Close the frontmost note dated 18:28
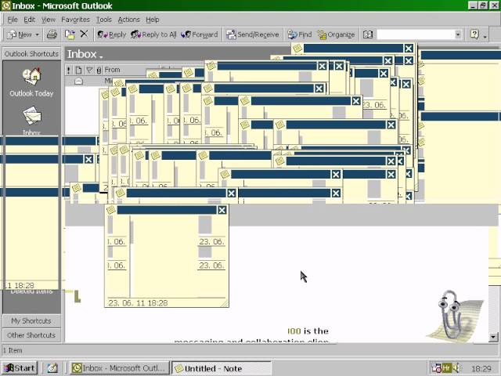501x376 pixels. coord(222,210)
